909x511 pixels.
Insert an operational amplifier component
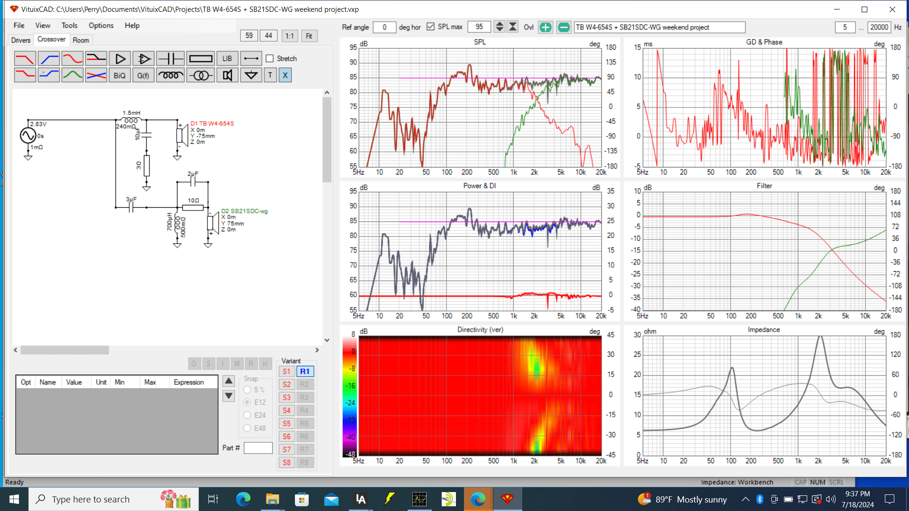point(143,59)
